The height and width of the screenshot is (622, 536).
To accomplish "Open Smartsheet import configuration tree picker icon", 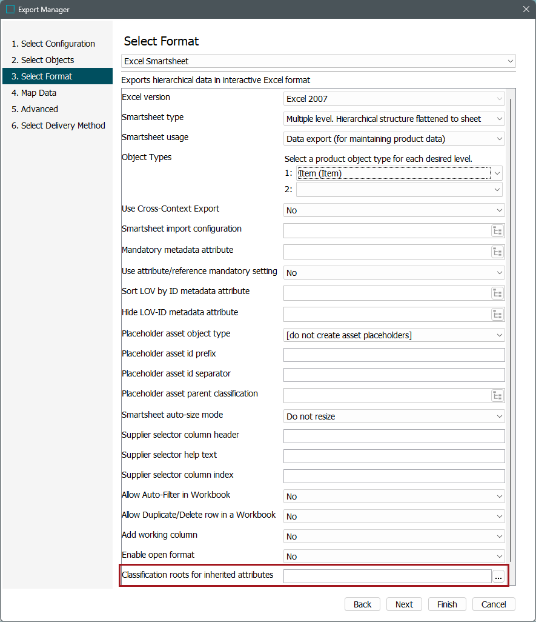I will [x=497, y=231].
